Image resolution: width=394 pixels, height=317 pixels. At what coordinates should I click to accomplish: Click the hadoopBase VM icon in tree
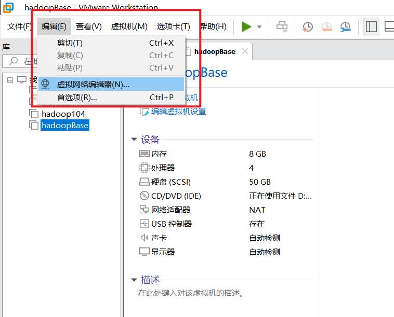(x=34, y=125)
